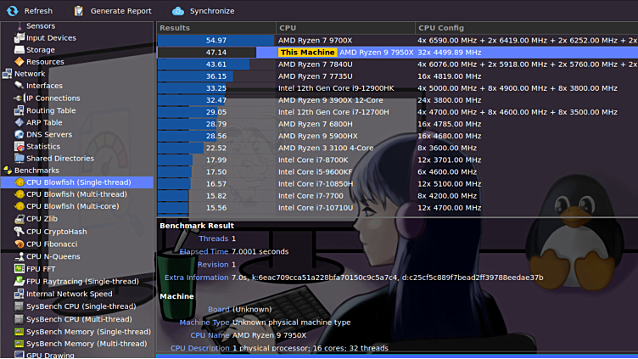This screenshot has width=638, height=359.
Task: Click the Generate Report icon
Action: 79,11
